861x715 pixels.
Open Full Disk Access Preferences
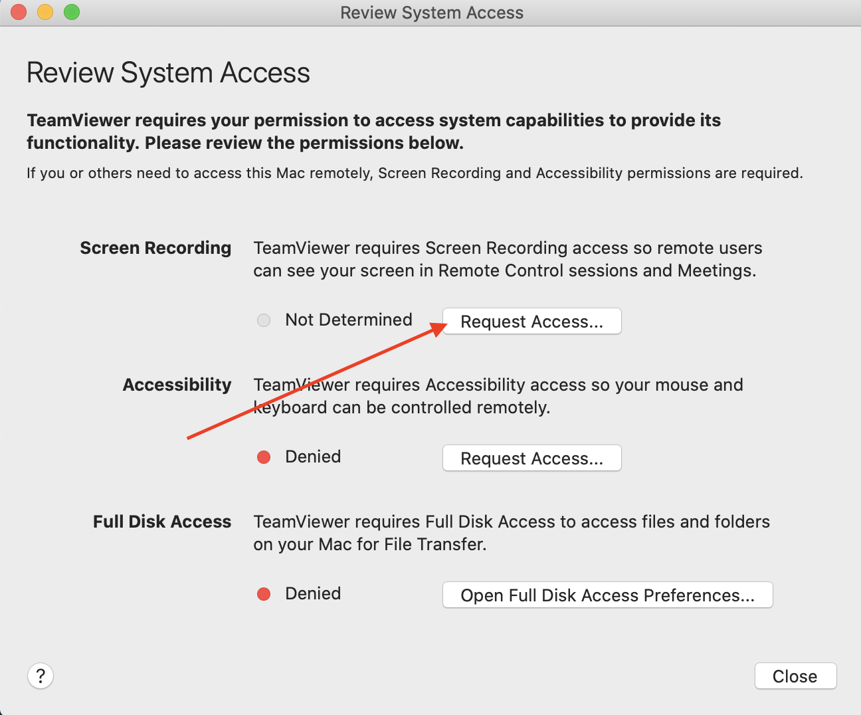[x=608, y=595]
